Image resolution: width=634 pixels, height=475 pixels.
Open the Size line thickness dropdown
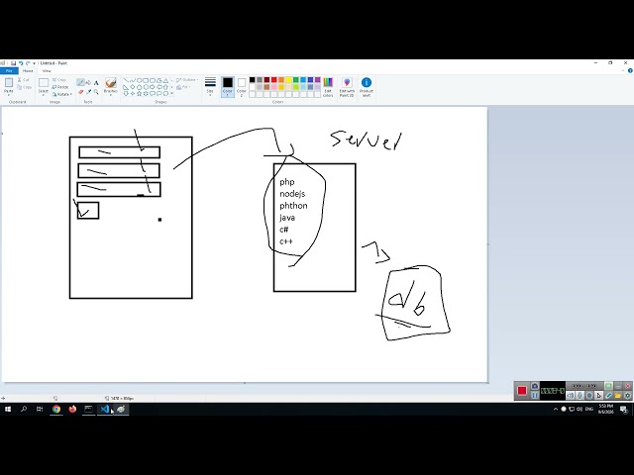210,87
